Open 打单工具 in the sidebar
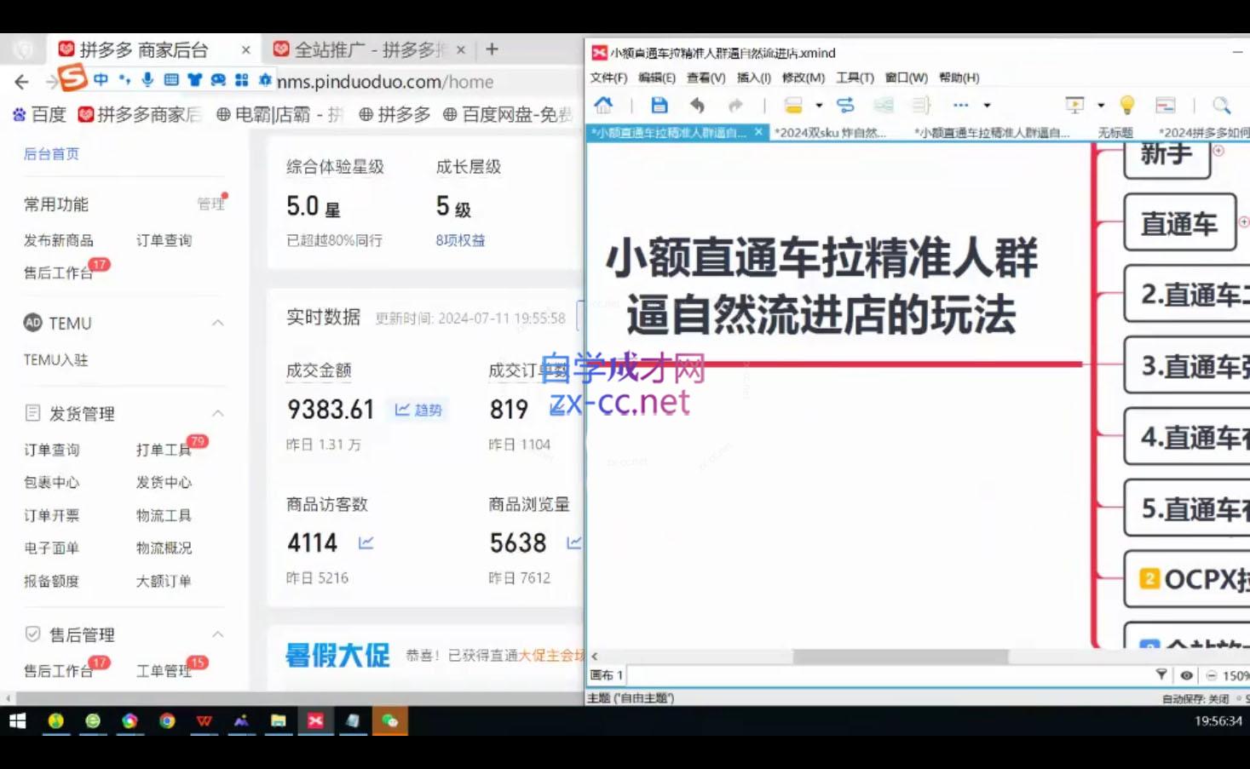Viewport: 1250px width, 769px height. (x=164, y=450)
